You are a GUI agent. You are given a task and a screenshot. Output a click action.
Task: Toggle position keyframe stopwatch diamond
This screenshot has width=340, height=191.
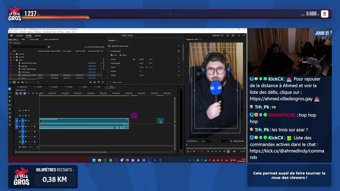[x=179, y=59]
